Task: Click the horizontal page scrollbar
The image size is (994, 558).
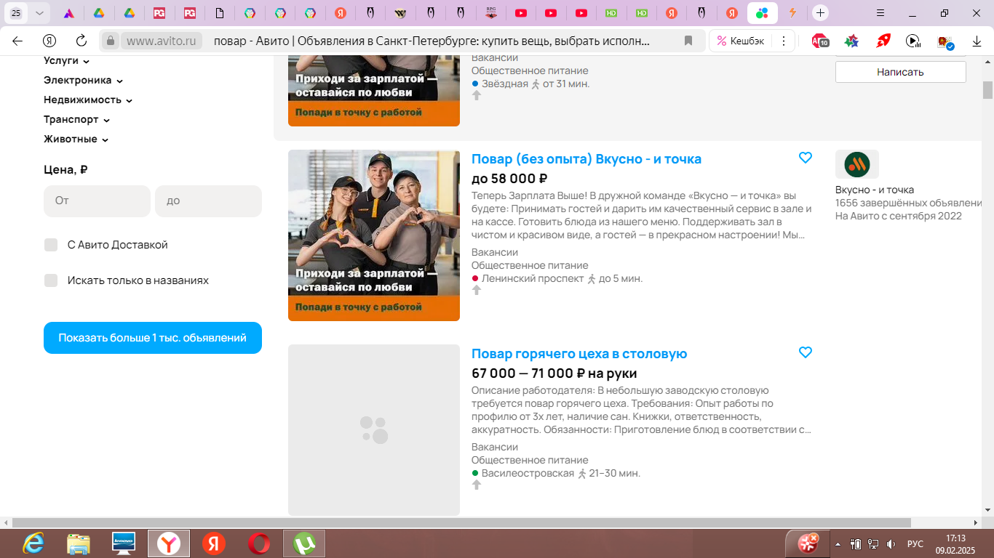Action: pos(461,523)
